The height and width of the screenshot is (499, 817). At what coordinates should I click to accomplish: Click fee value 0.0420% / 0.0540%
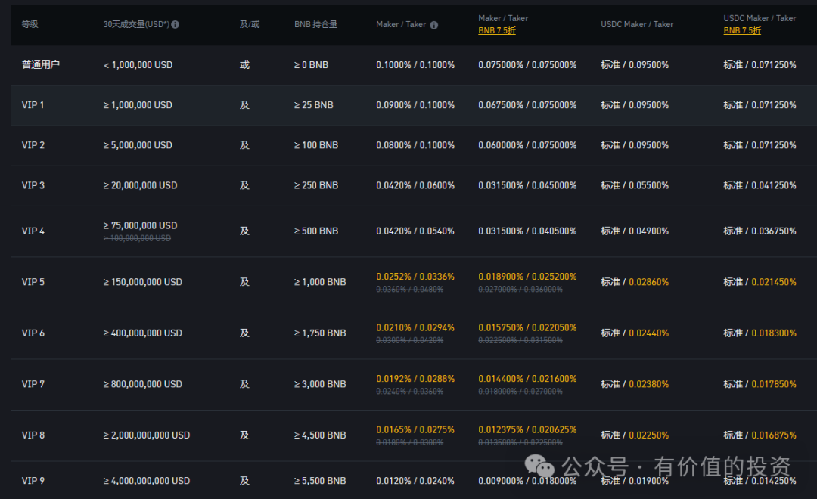pyautogui.click(x=415, y=231)
